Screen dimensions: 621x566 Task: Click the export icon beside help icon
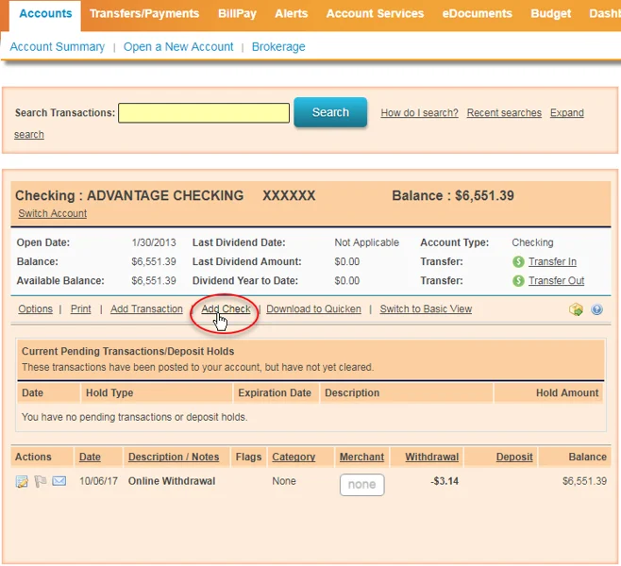[x=576, y=309]
